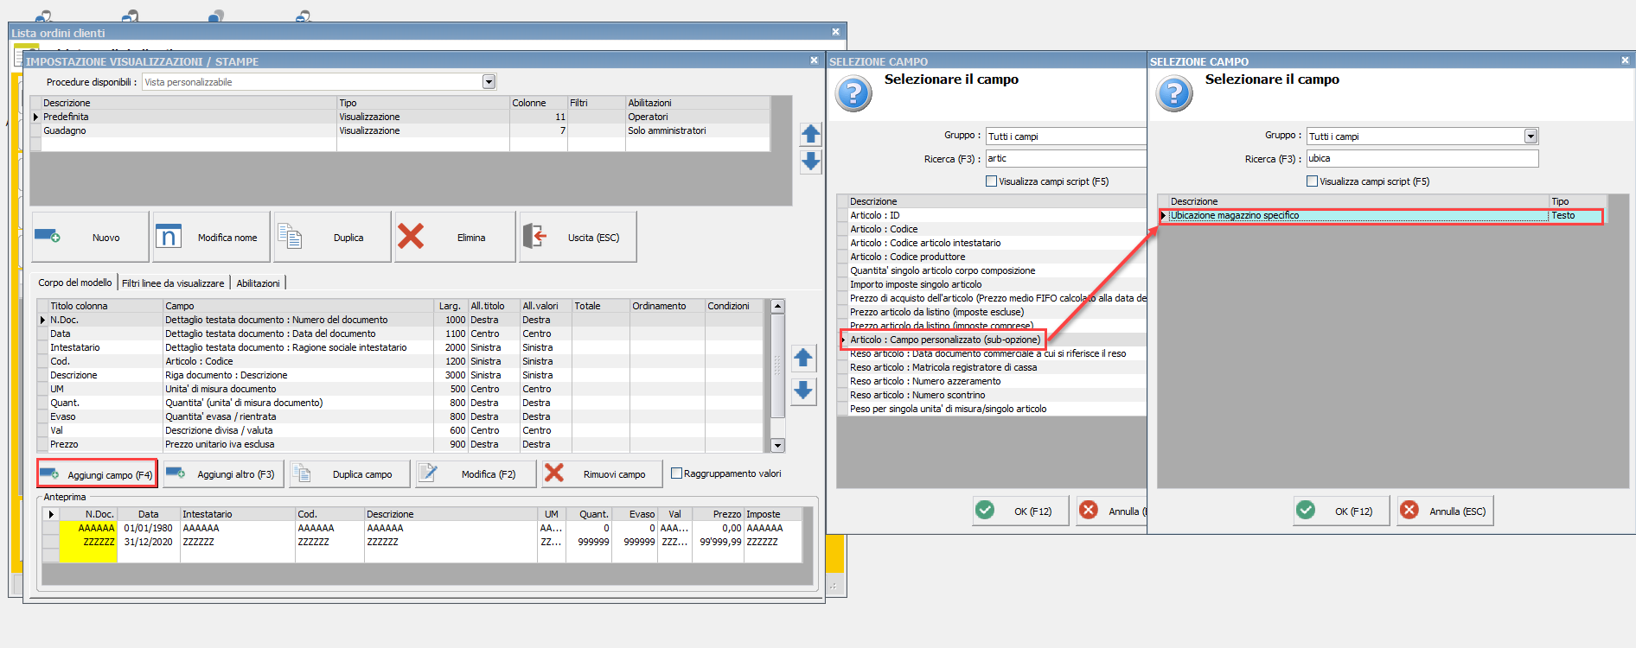Click the Aggiungi altro (F3) icon
The image size is (1636, 648).
tap(176, 473)
